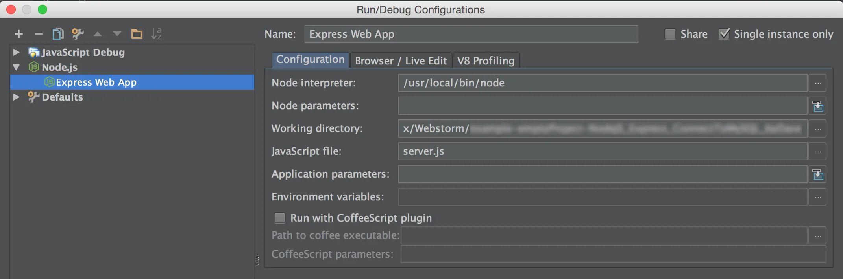Add a new configuration with plus icon
Screen dimensions: 843x279
pyautogui.click(x=18, y=34)
